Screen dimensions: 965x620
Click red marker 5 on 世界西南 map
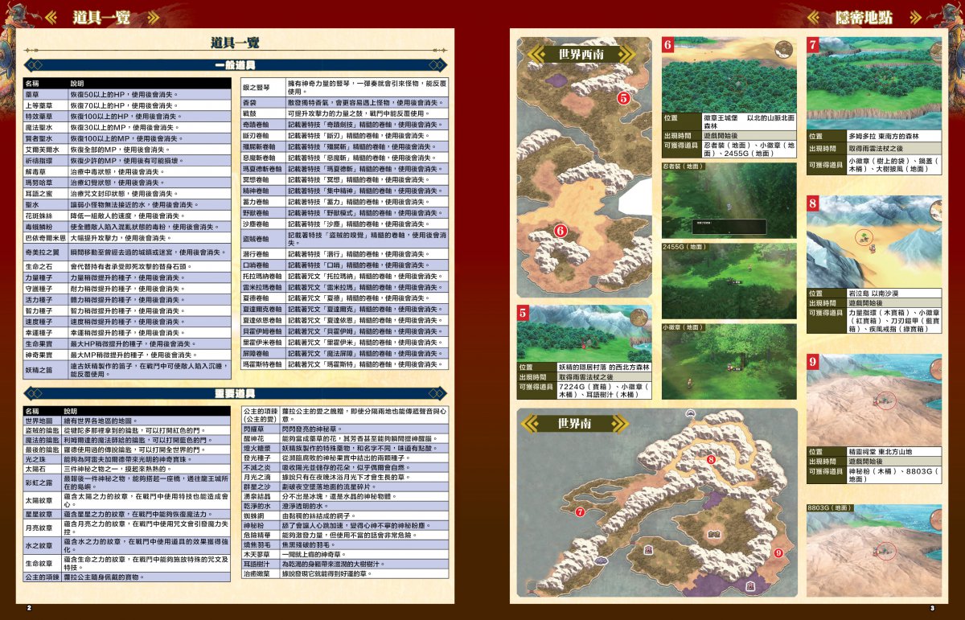pos(623,98)
